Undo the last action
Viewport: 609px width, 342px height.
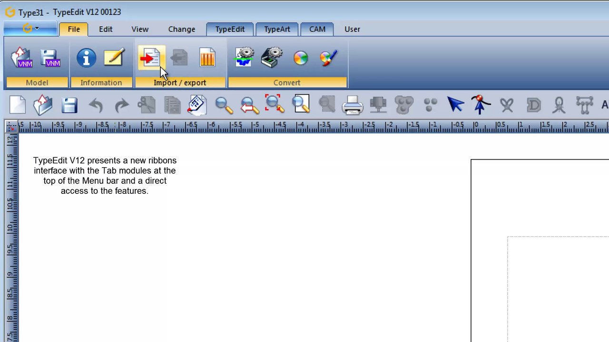click(96, 105)
